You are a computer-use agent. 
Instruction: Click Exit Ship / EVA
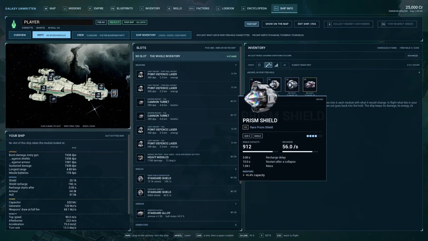pos(307,24)
